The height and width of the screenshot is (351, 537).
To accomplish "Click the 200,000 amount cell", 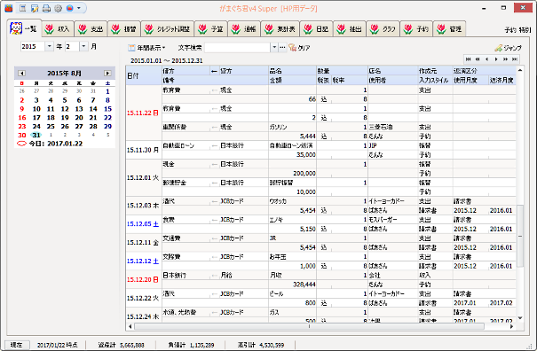I will pyautogui.click(x=293, y=174).
